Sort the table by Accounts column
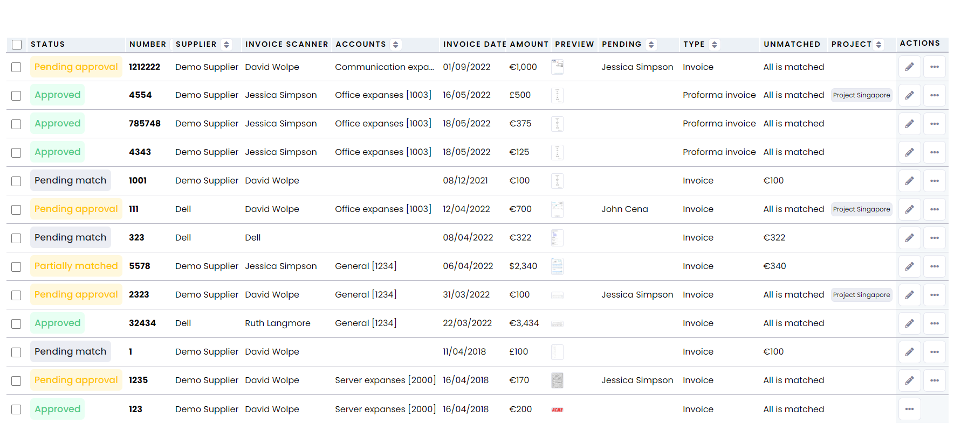961x438 pixels. [395, 45]
